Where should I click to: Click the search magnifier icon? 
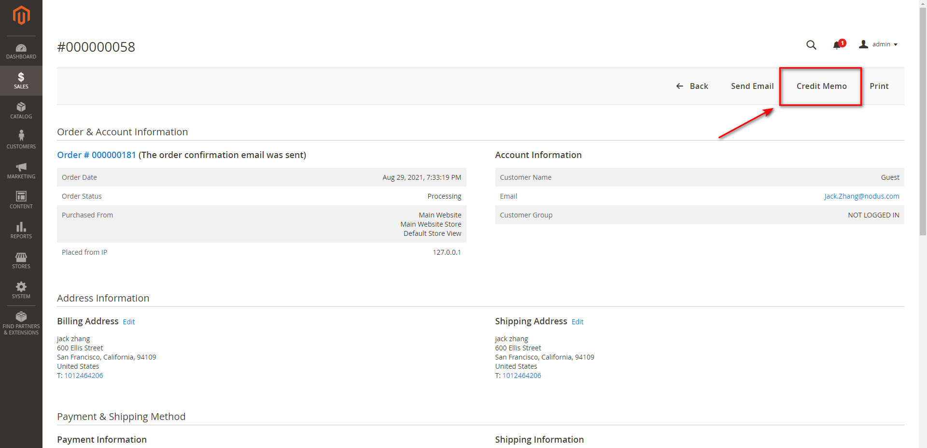click(811, 45)
